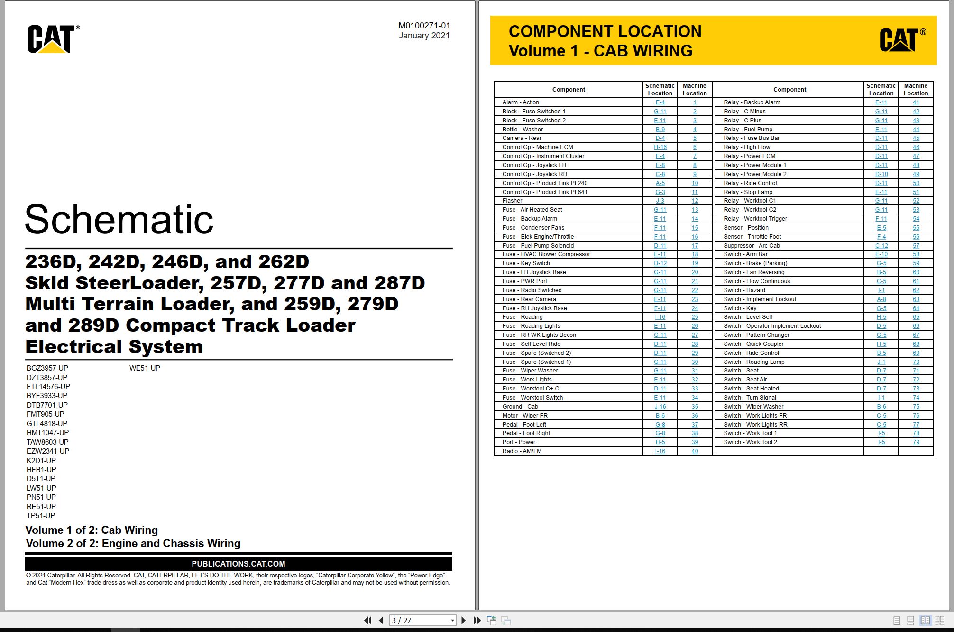
Task: Open E-8 link for Control Gp - Joystick LH
Action: (x=660, y=165)
